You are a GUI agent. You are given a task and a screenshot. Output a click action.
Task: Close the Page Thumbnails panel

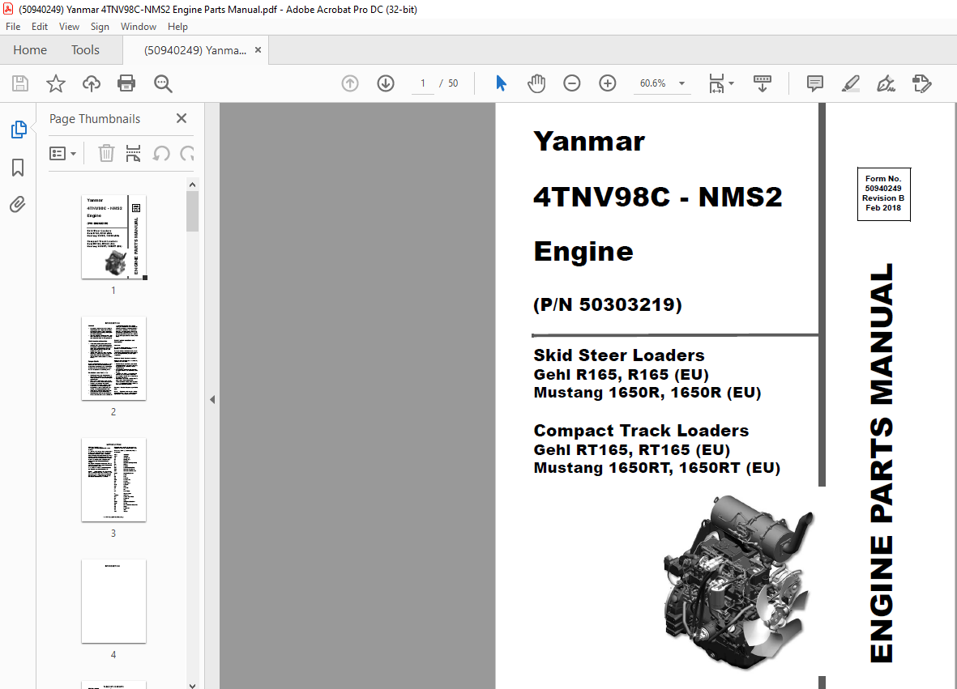tap(182, 118)
